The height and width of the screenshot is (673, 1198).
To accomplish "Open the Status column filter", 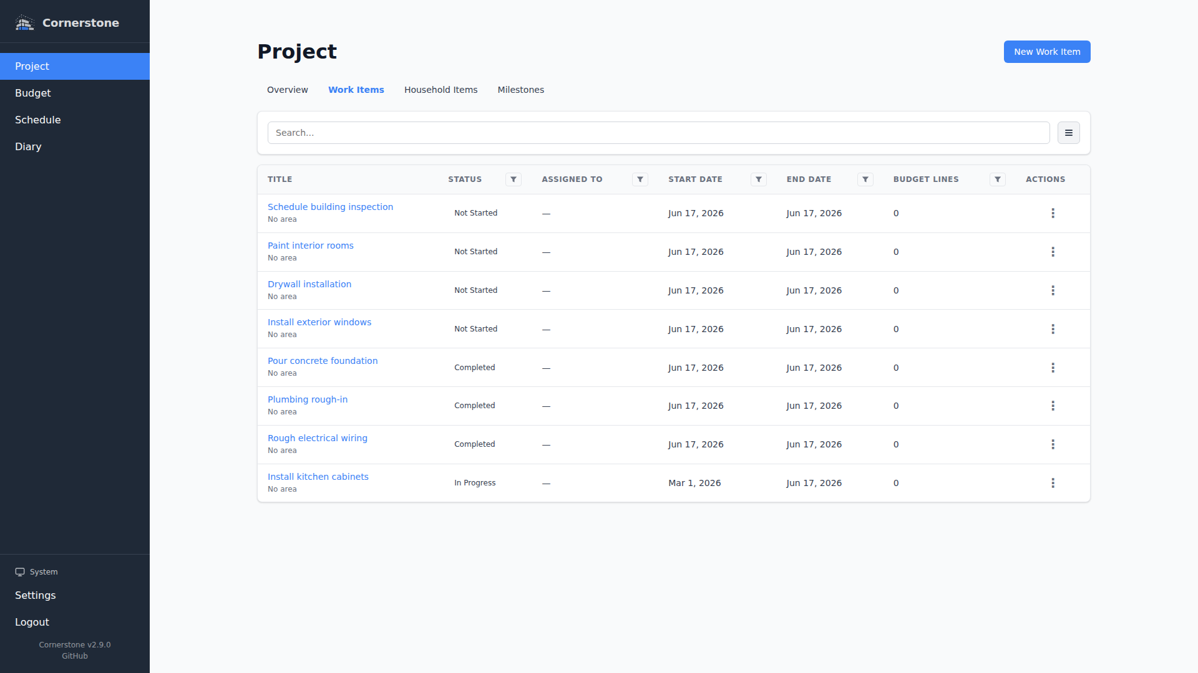I will (x=514, y=179).
